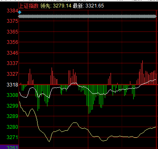
Task: Click the tallest red volume bar above 3337
Action: [142, 72]
